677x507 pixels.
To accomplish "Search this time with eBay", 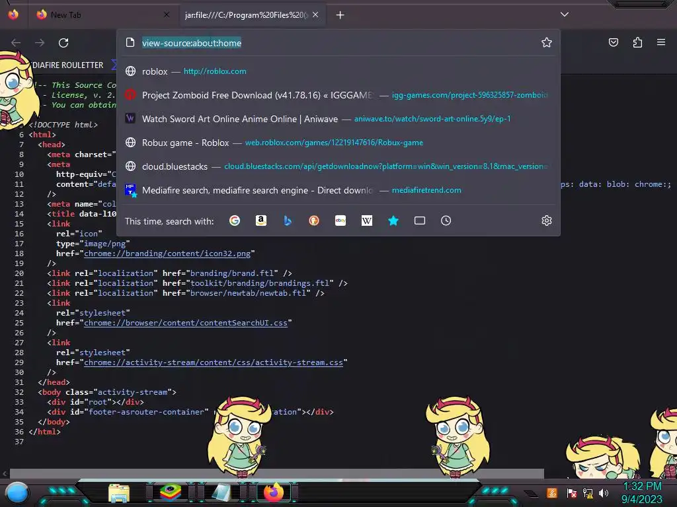I will pos(340,220).
